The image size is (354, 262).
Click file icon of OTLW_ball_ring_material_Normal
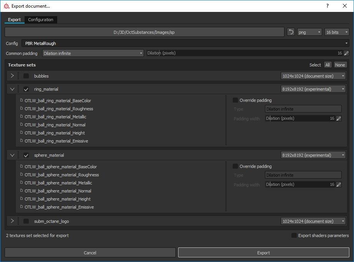tap(22, 124)
